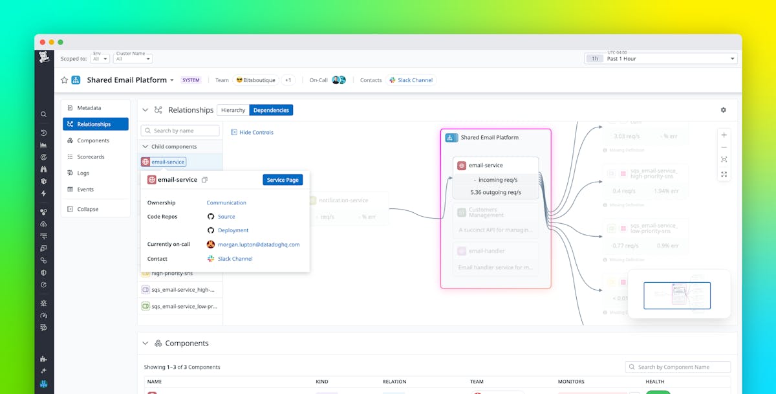Viewport: 776px width, 394px height.
Task: Toggle the favorite star next to Shared Email Platform
Action: [x=63, y=80]
